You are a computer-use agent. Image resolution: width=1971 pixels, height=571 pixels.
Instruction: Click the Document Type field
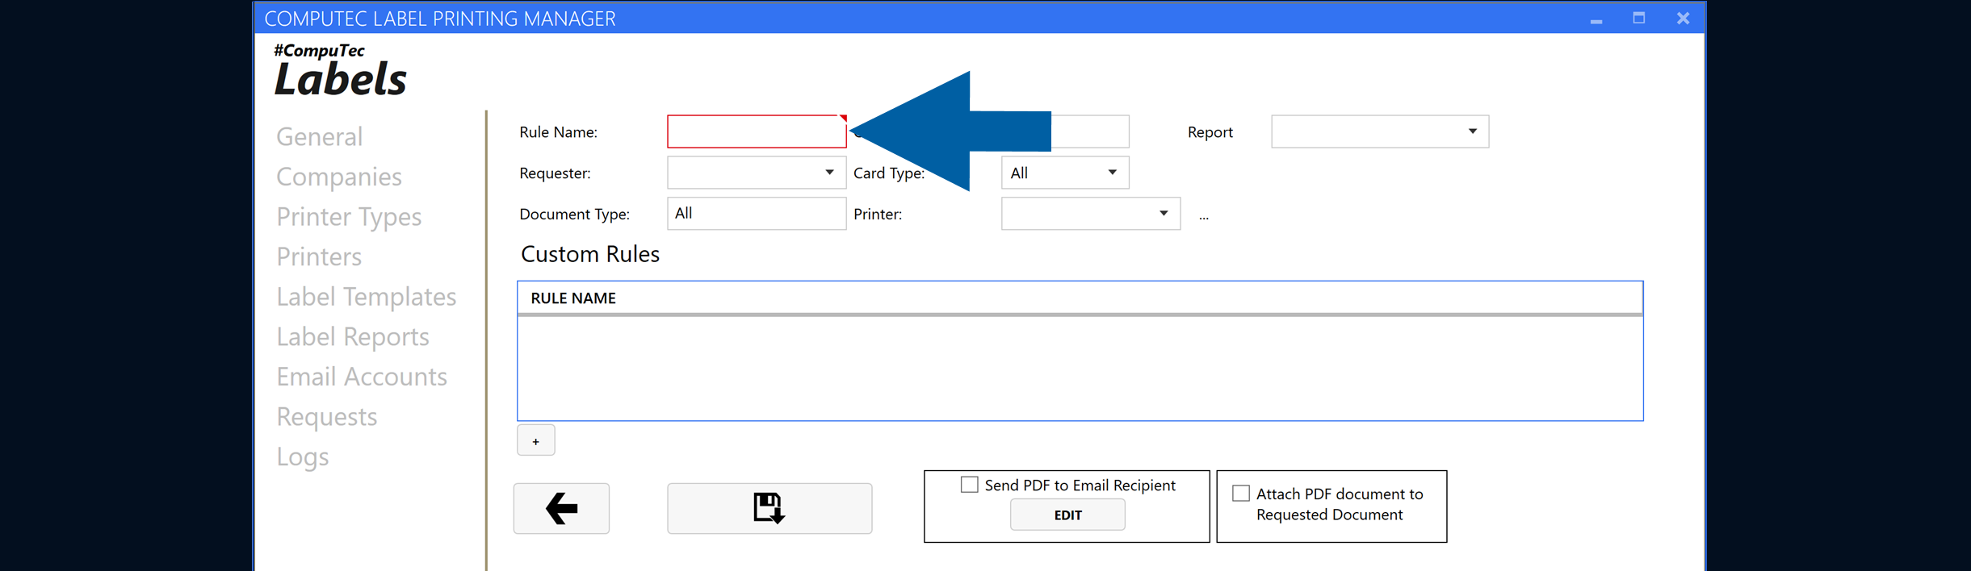[757, 214]
